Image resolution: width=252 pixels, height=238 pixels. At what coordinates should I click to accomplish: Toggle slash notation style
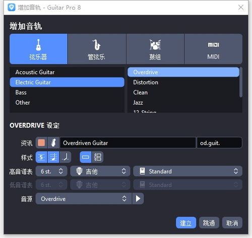click(x=65, y=157)
